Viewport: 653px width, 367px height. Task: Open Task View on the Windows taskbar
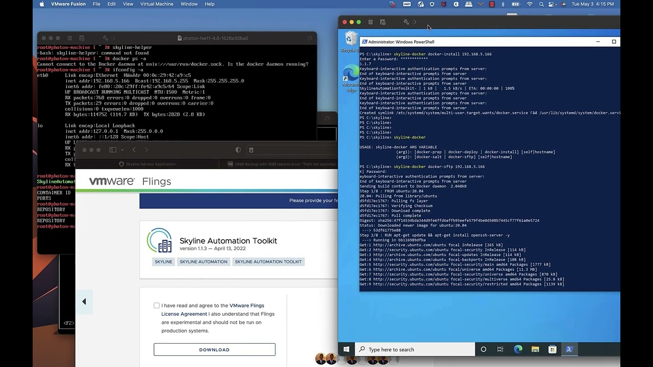[x=500, y=349]
